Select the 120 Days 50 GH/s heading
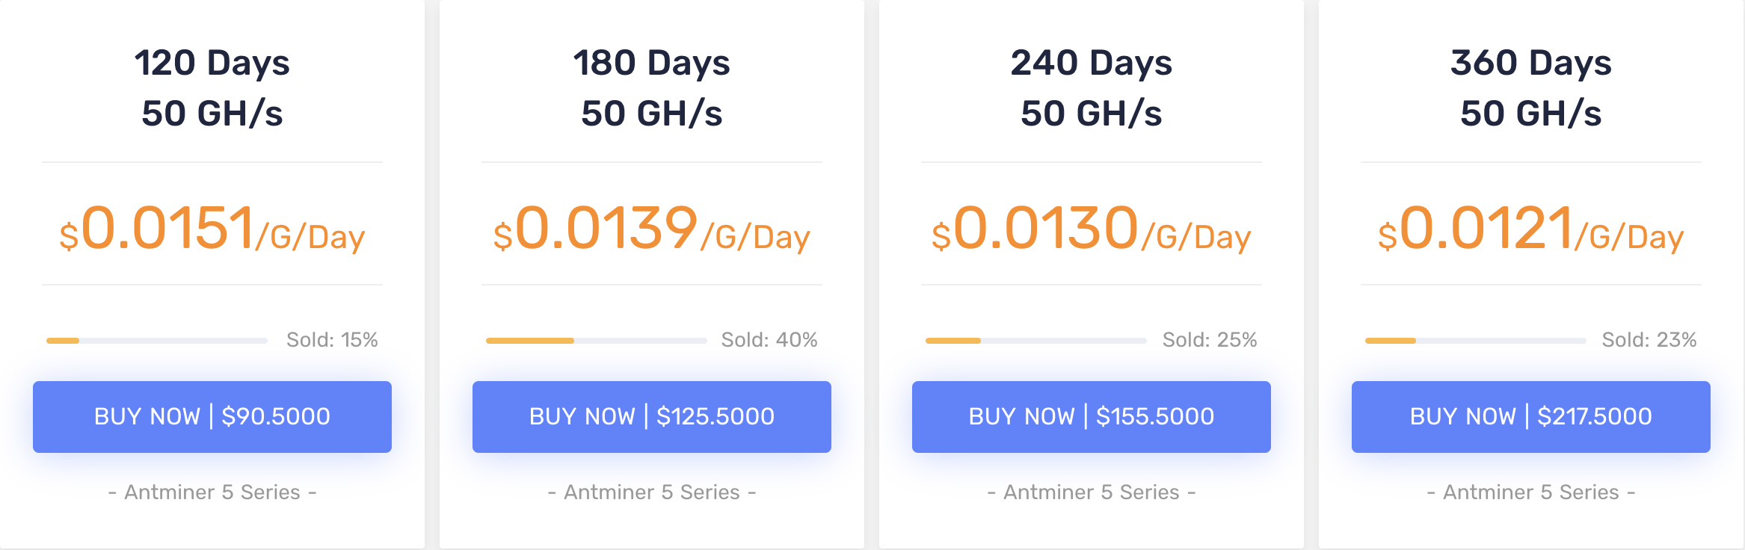The height and width of the screenshot is (550, 1745). [x=212, y=88]
